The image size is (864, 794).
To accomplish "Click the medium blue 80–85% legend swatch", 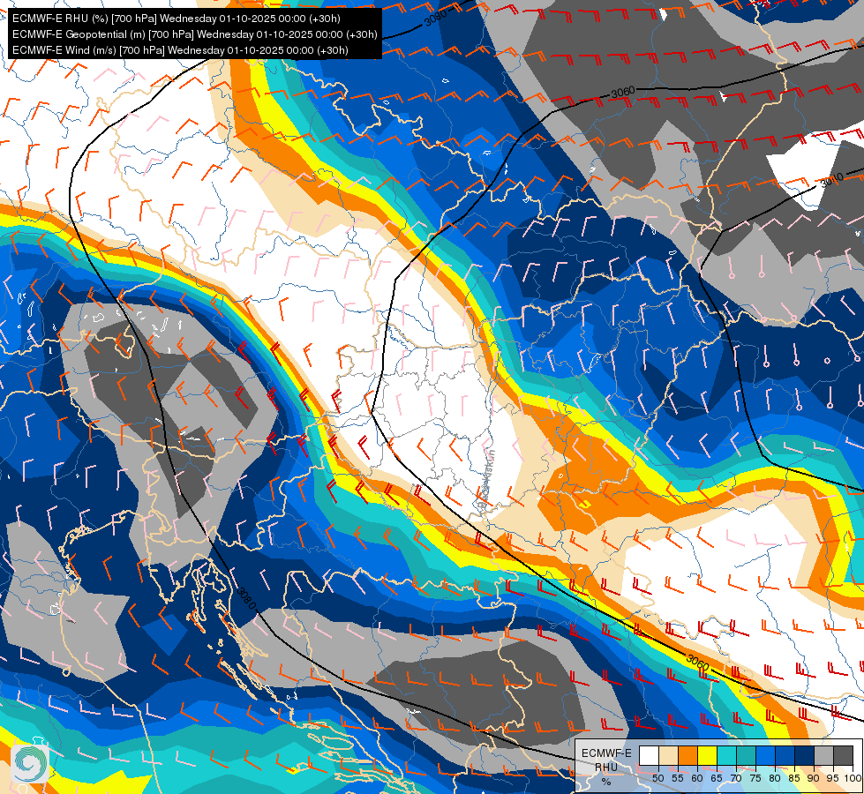I will [x=785, y=755].
